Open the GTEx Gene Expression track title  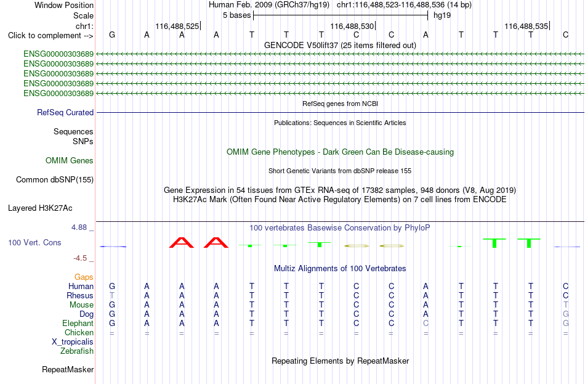click(340, 190)
